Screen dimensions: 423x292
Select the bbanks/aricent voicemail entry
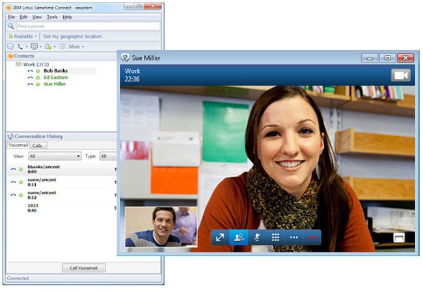[x=62, y=169]
